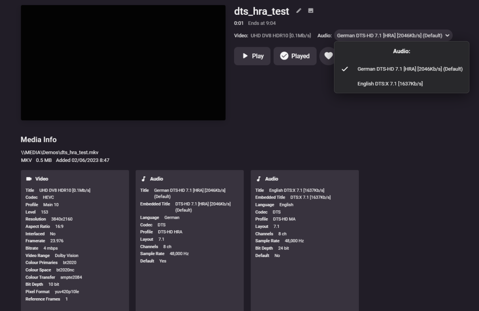Click the black video poster preview

[x=123, y=62]
